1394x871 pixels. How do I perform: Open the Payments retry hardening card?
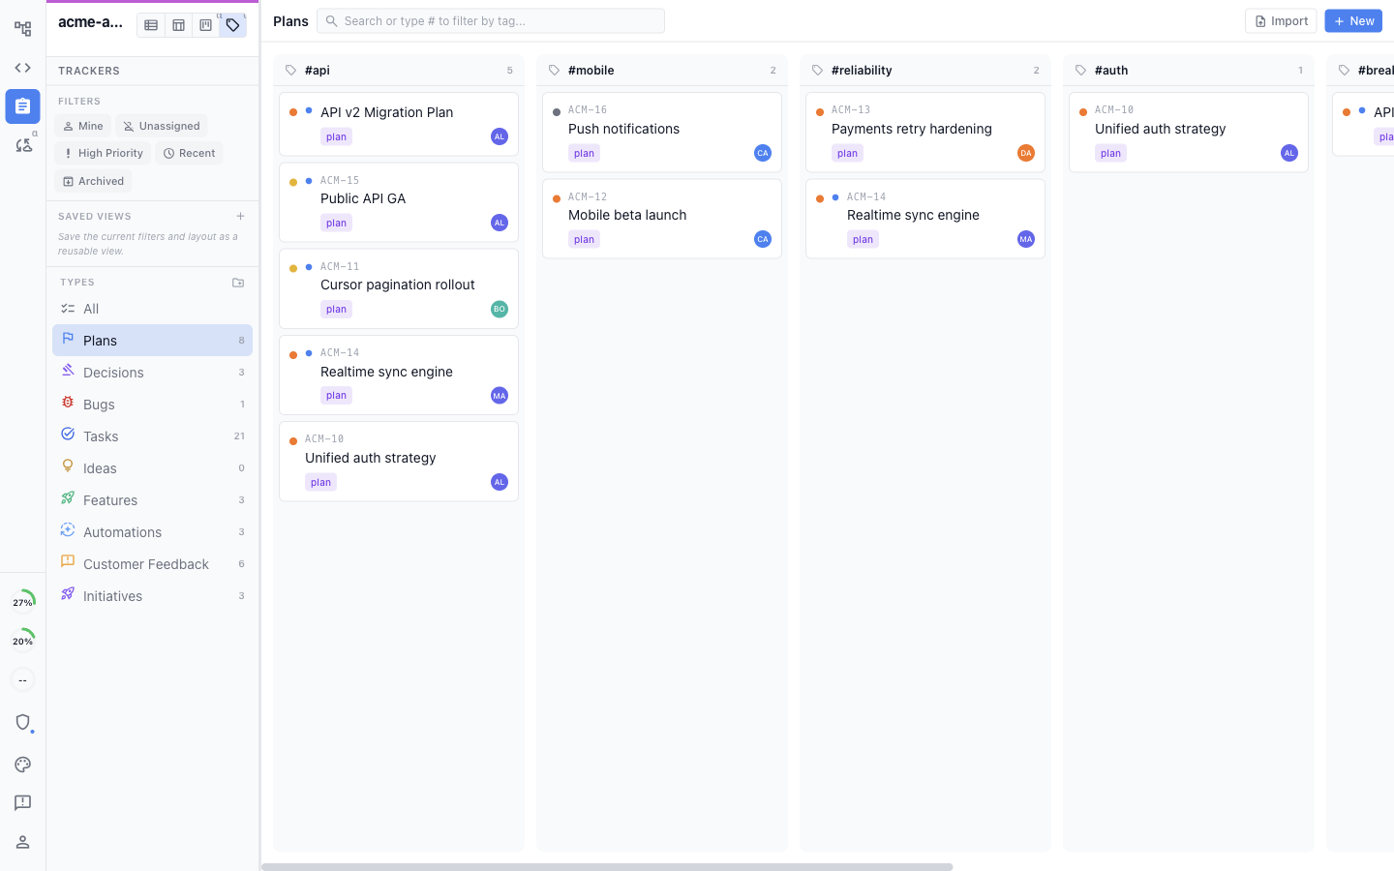pyautogui.click(x=925, y=133)
